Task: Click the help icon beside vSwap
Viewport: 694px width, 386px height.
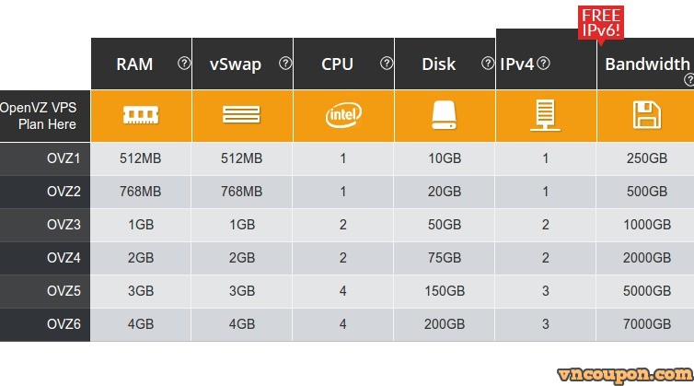Action: coord(285,64)
